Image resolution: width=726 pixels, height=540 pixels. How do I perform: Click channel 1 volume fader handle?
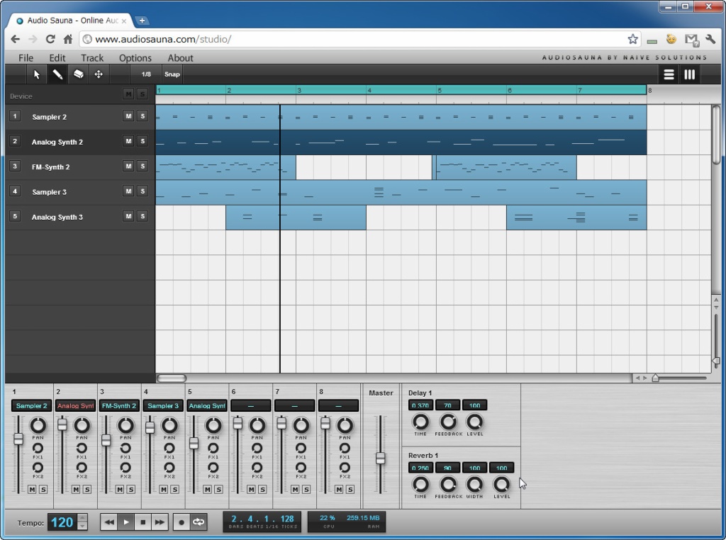coord(18,438)
